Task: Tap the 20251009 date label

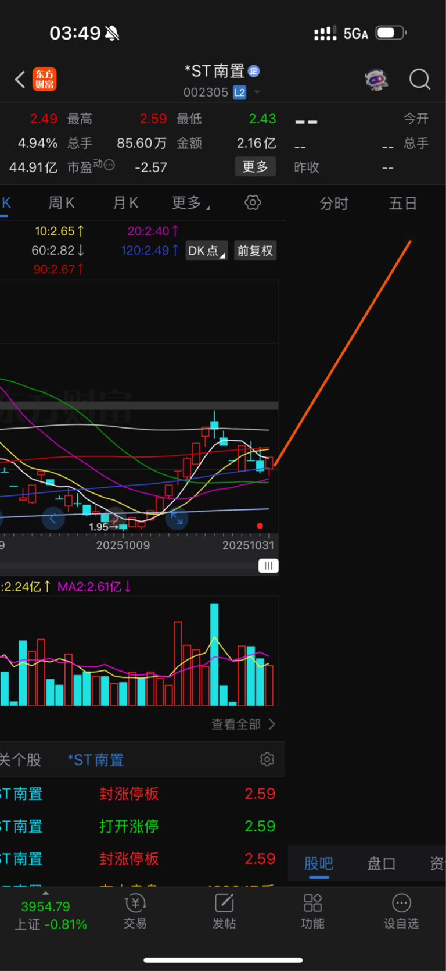Action: point(123,545)
